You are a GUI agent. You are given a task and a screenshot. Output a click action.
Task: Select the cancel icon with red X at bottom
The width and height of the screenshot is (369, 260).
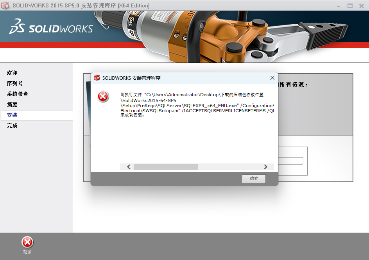tap(27, 242)
